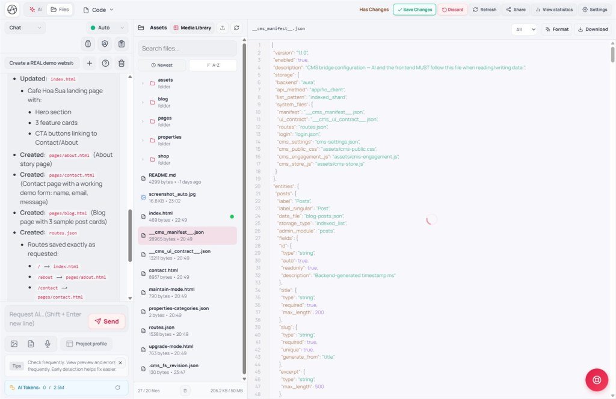Open index.html in file list

(x=188, y=216)
